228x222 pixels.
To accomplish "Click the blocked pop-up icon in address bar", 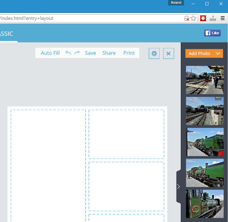I will pyautogui.click(x=187, y=18).
